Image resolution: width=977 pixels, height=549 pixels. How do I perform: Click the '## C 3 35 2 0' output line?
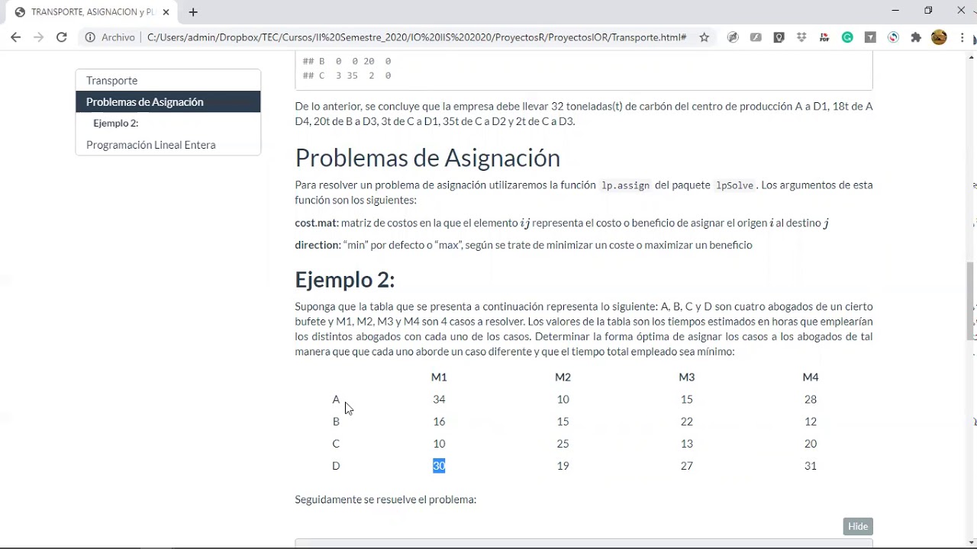pyautogui.click(x=347, y=75)
